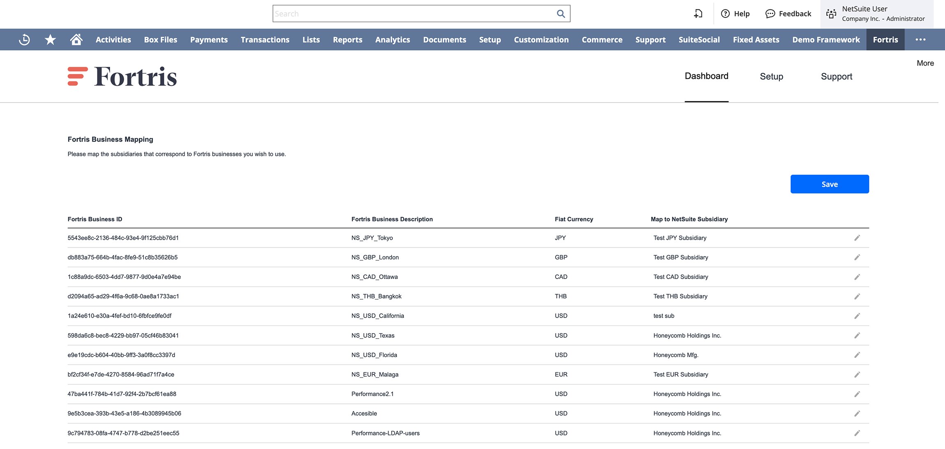This screenshot has width=945, height=449.
Task: Expand the More menu
Action: [x=925, y=63]
